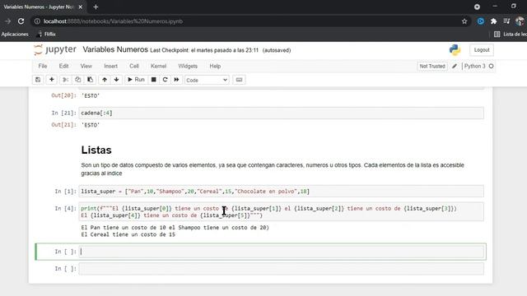
Task: Open the command palette keyboard icon
Action: (239, 80)
